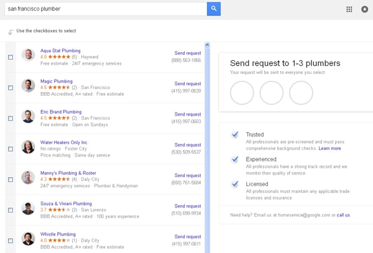Click the blue search magnifier button
This screenshot has width=373, height=253.
pos(214,9)
